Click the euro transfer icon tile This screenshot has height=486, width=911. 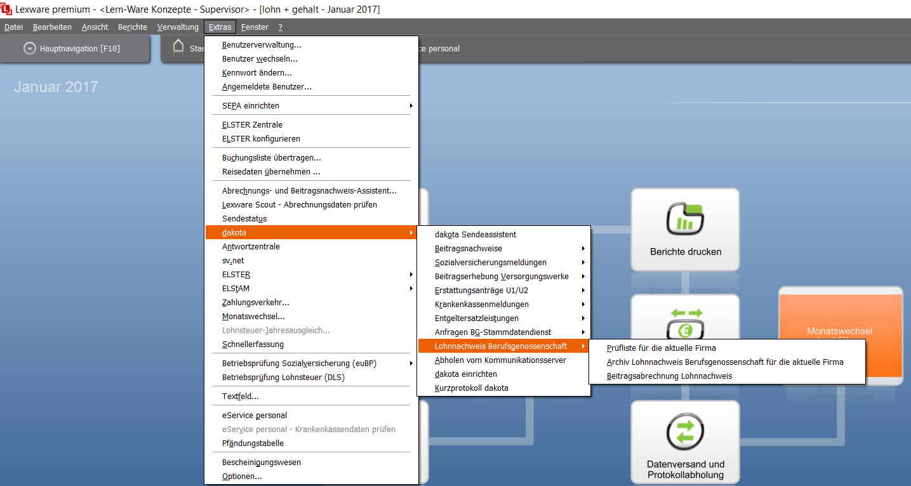coord(685,324)
